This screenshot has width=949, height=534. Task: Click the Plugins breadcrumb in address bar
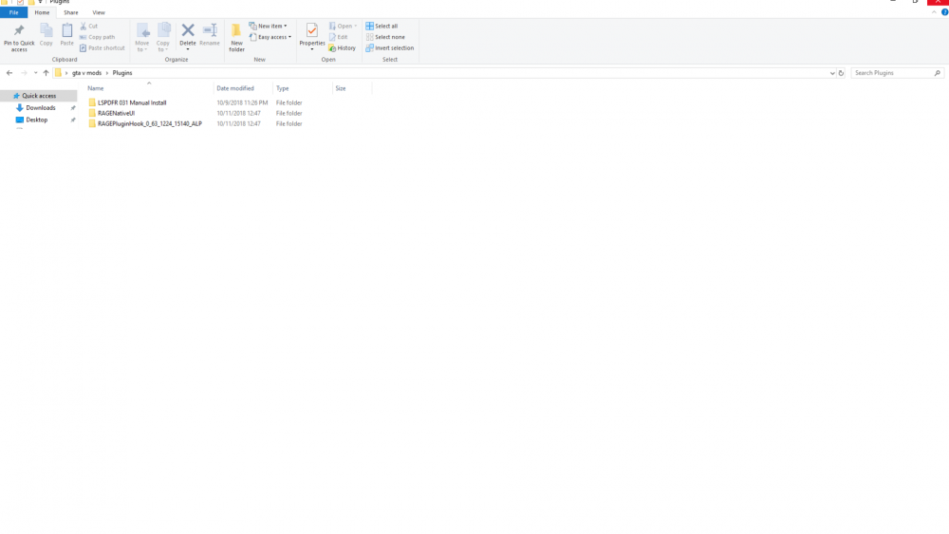[x=122, y=73]
